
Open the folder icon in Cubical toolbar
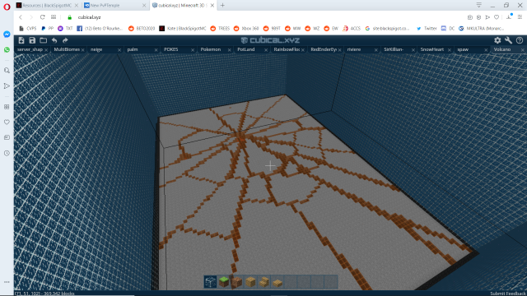pos(43,40)
